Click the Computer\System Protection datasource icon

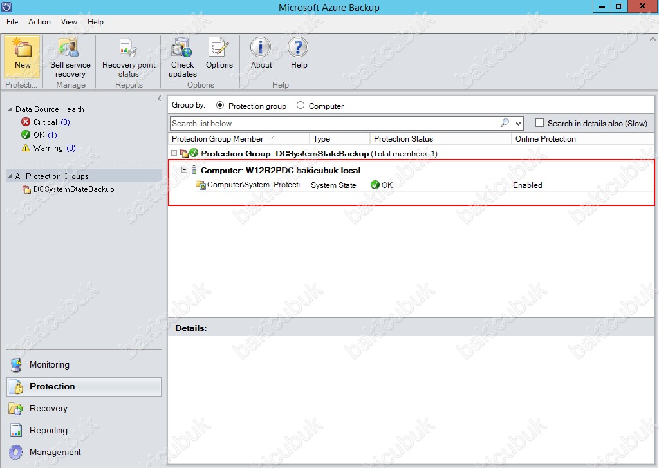(201, 185)
